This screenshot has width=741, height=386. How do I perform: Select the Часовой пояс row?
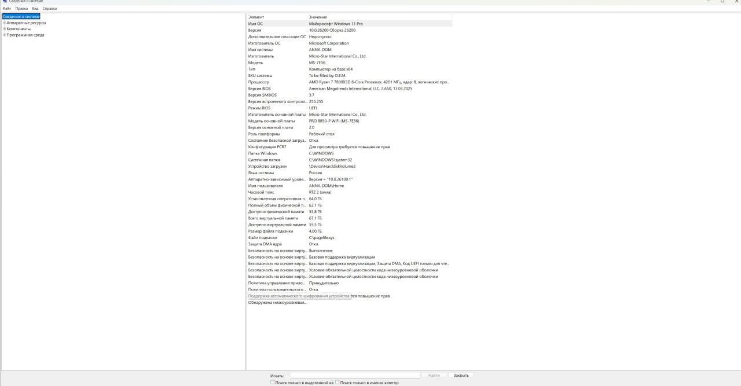pos(350,192)
